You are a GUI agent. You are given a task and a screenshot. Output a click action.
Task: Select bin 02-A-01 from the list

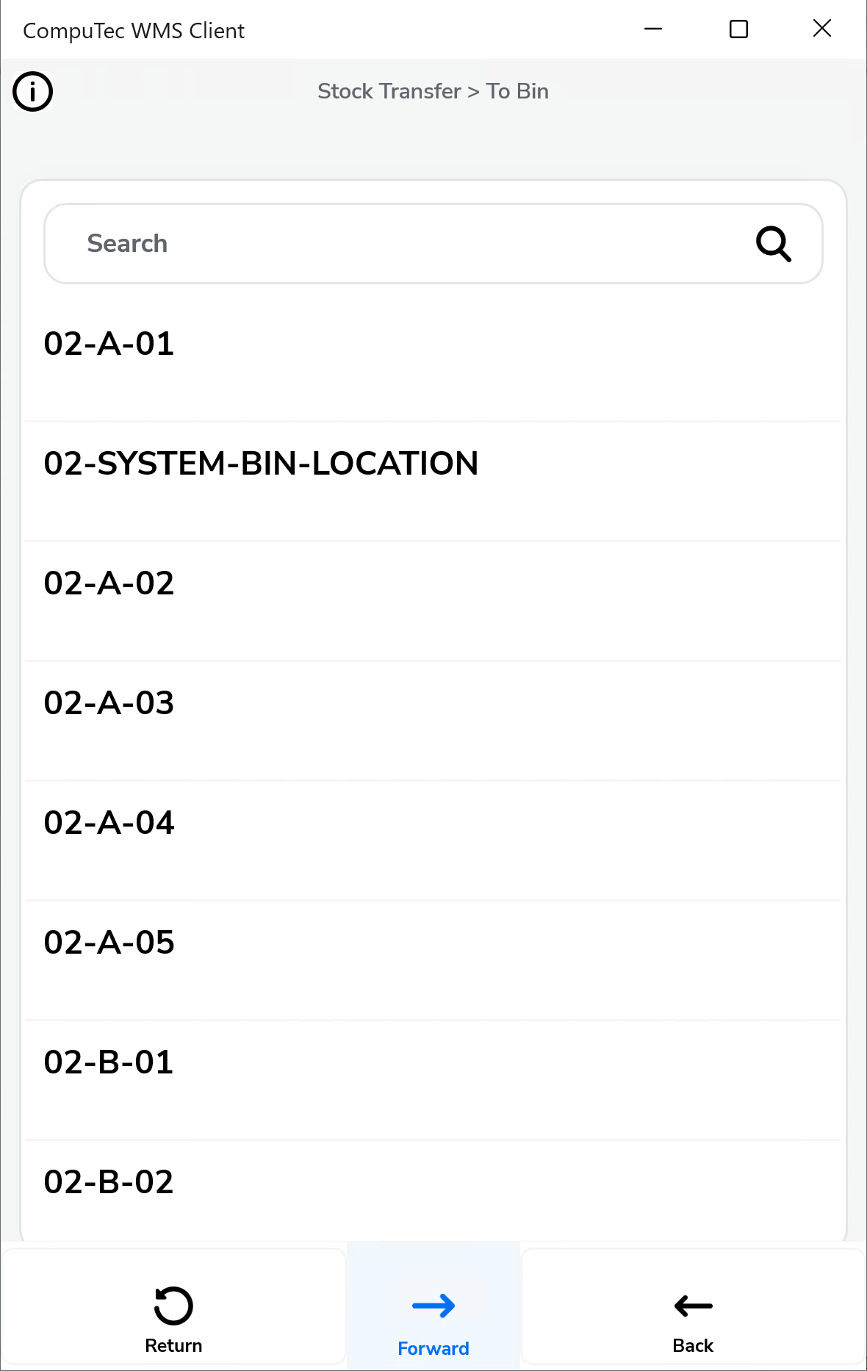(x=109, y=344)
